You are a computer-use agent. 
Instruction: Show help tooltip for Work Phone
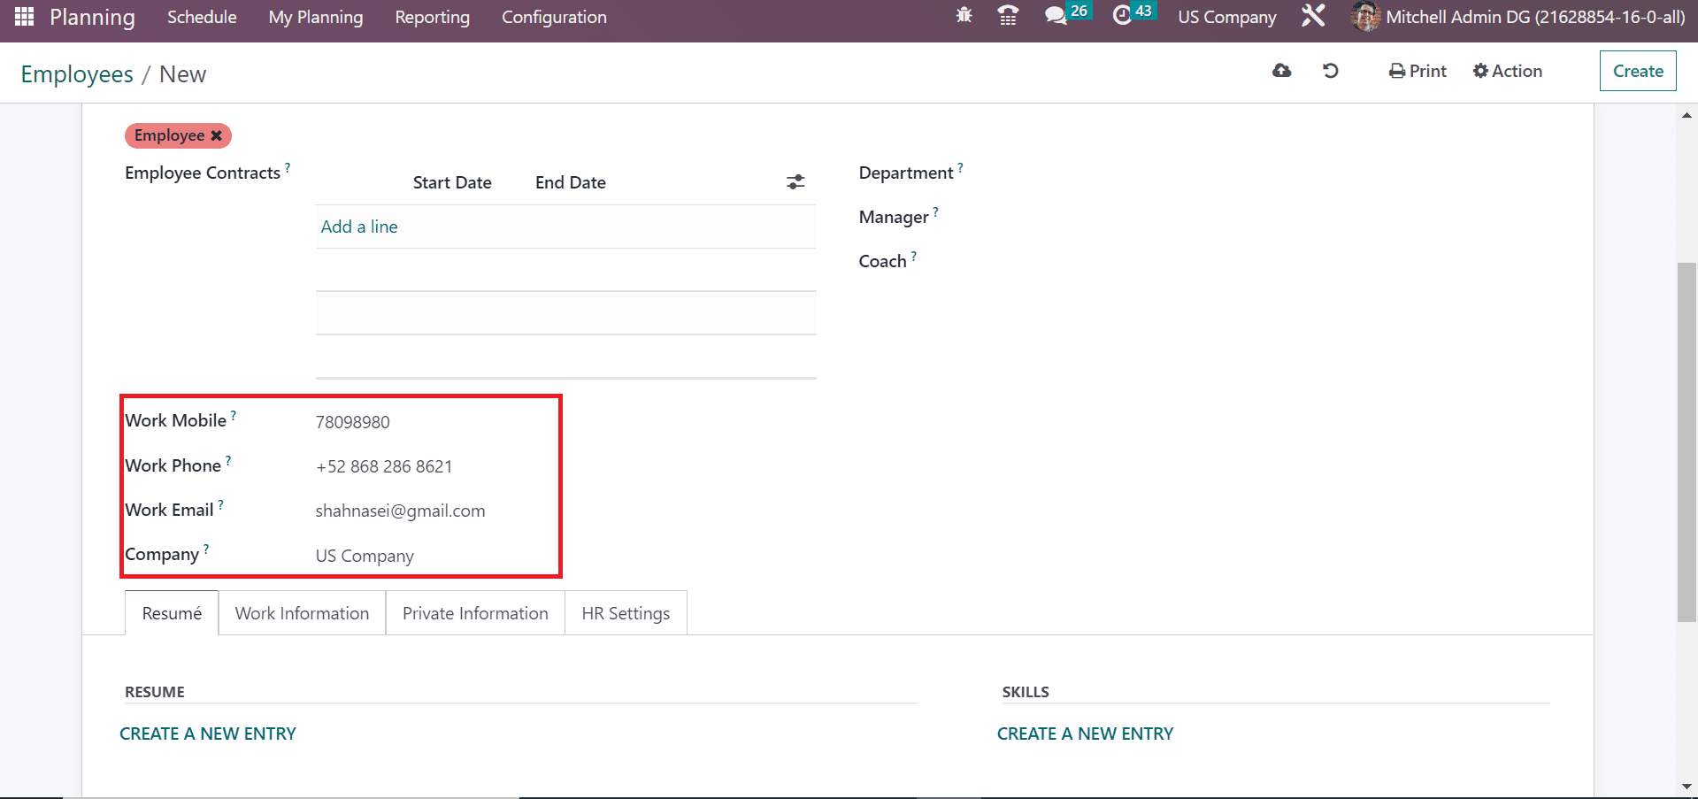(228, 459)
